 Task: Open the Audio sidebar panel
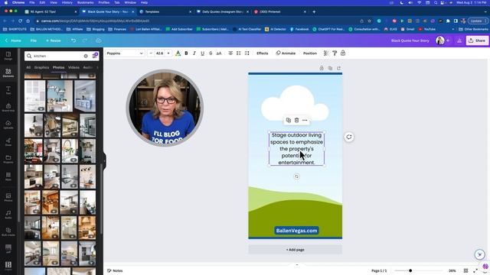8,215
